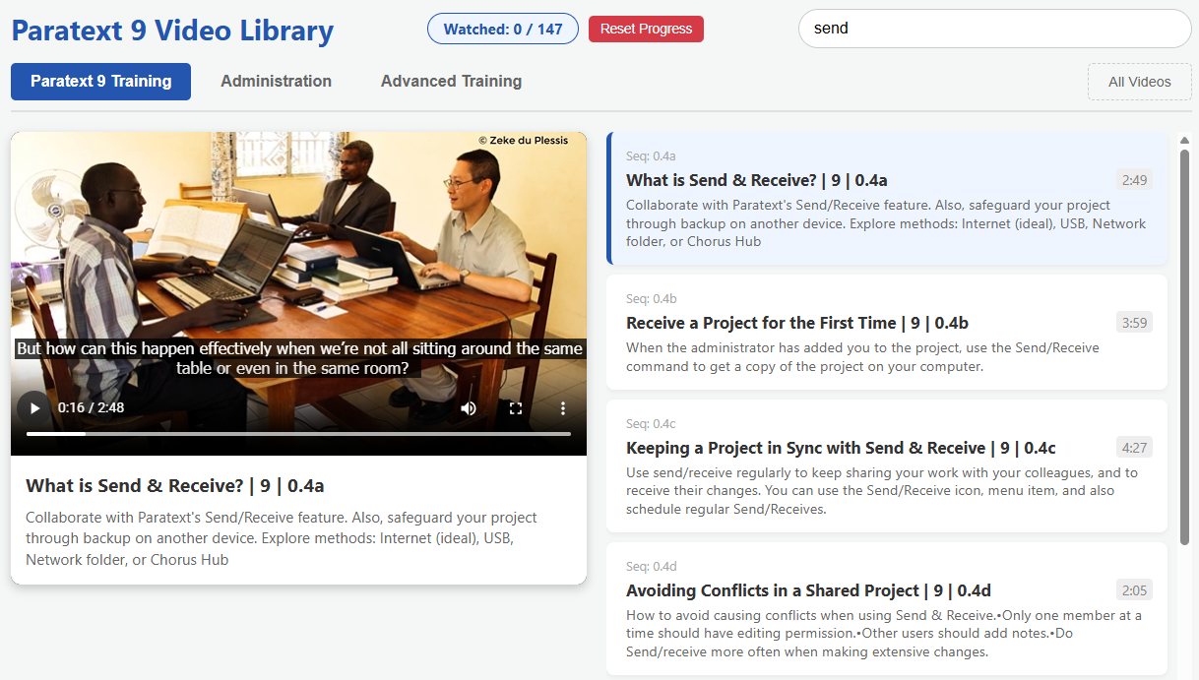Open the Advanced Training tab

tap(451, 82)
